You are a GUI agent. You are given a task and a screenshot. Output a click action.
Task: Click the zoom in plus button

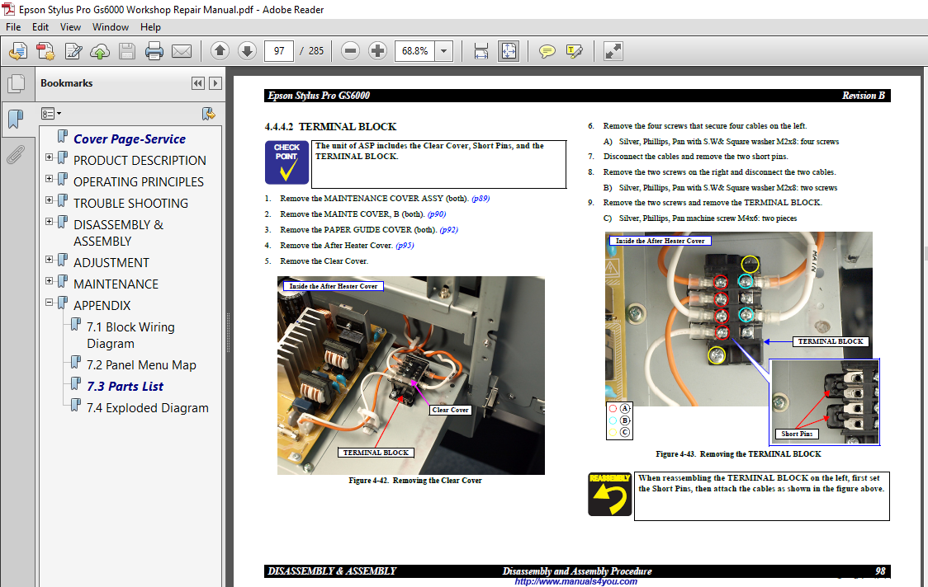(377, 51)
